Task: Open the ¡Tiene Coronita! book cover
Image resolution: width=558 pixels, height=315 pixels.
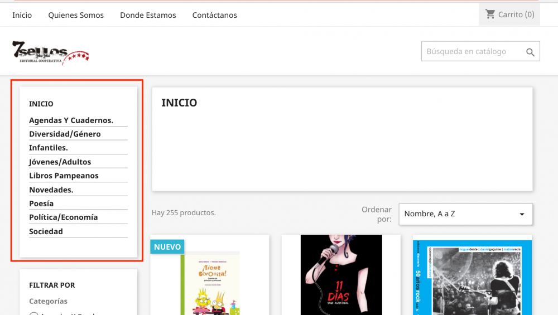Action: point(210,283)
